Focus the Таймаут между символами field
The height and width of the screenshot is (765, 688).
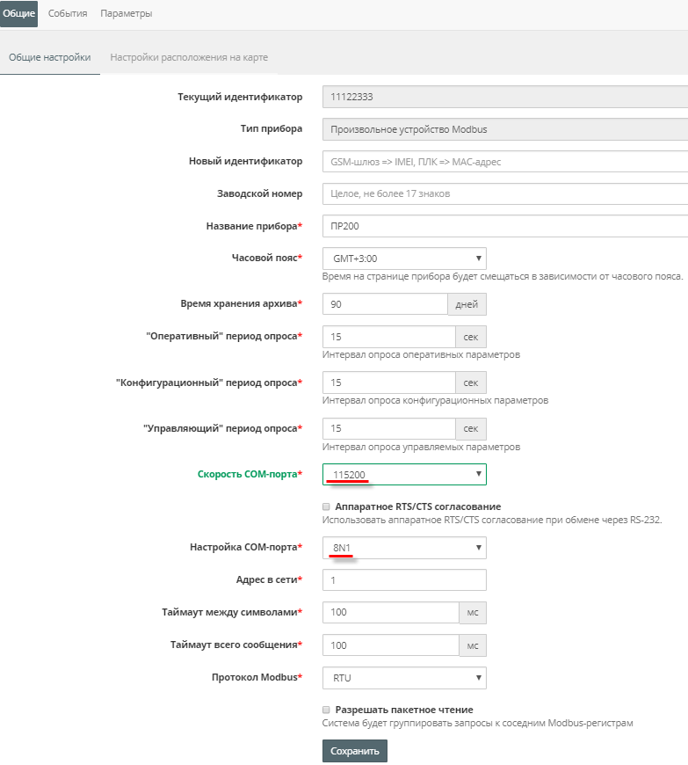(x=390, y=613)
